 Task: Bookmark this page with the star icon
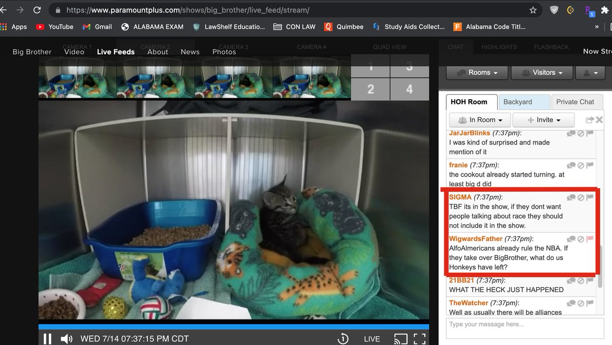pos(533,10)
